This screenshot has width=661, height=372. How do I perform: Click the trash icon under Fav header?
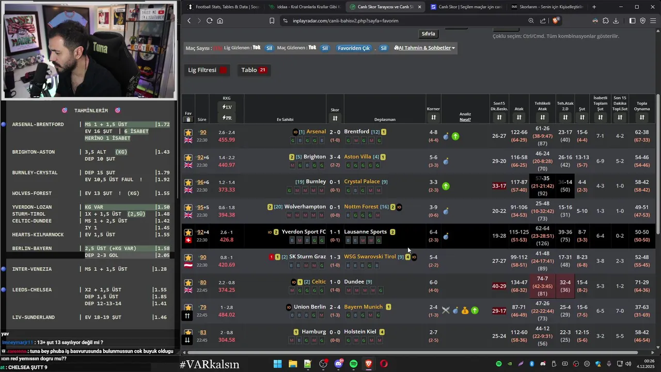188,120
